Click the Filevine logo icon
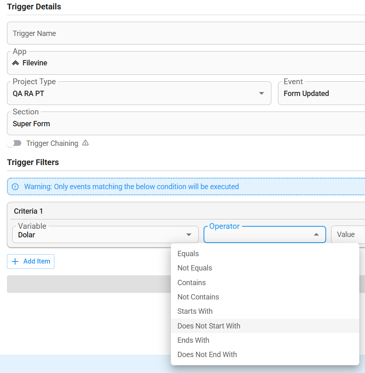This screenshot has width=365, height=373. (x=16, y=63)
